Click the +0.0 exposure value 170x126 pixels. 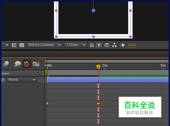(132, 45)
